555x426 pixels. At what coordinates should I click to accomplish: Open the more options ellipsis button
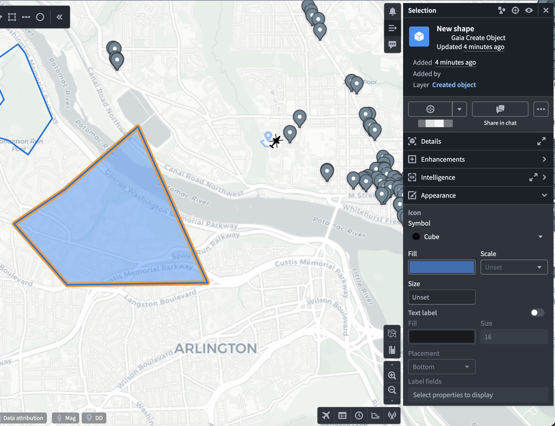pyautogui.click(x=541, y=109)
